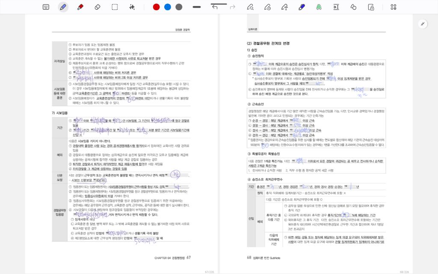Click the "④ 승진소요 최저근무연수" subsection title
Image resolution: width=438 pixels, height=274 pixels.
click(265, 180)
